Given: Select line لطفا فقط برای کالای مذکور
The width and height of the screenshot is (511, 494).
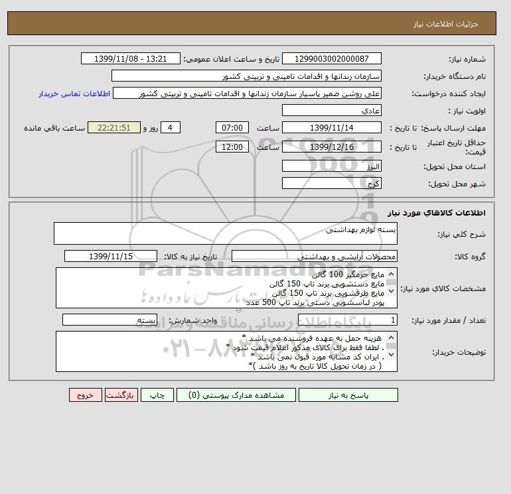Looking at the screenshot, I should (305, 347).
